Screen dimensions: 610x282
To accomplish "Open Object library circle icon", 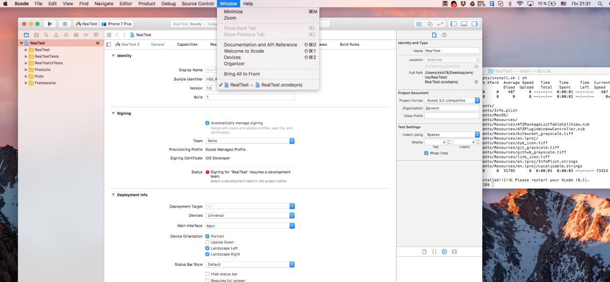I will [444, 251].
